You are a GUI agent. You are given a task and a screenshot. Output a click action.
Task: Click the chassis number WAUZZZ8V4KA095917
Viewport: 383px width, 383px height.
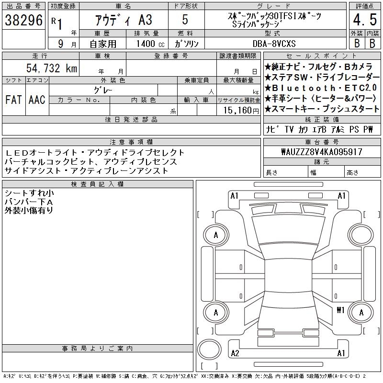point(322,152)
